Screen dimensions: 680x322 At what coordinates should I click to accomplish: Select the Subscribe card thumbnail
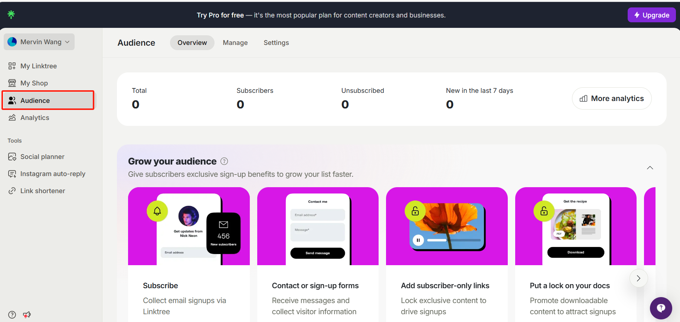pyautogui.click(x=189, y=226)
